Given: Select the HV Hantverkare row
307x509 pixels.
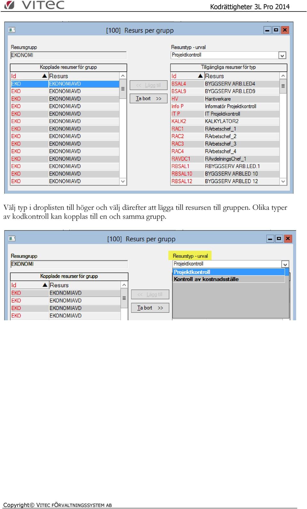Looking at the screenshot, I should pyautogui.click(x=225, y=99).
